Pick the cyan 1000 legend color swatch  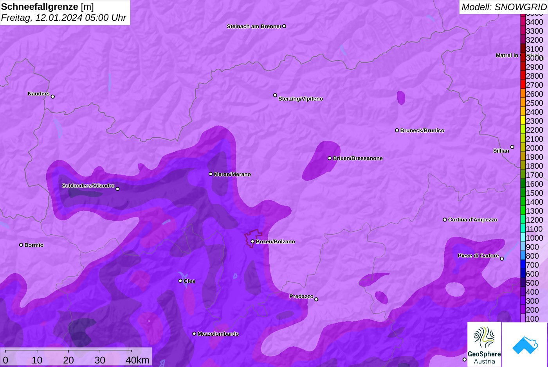click(x=523, y=238)
